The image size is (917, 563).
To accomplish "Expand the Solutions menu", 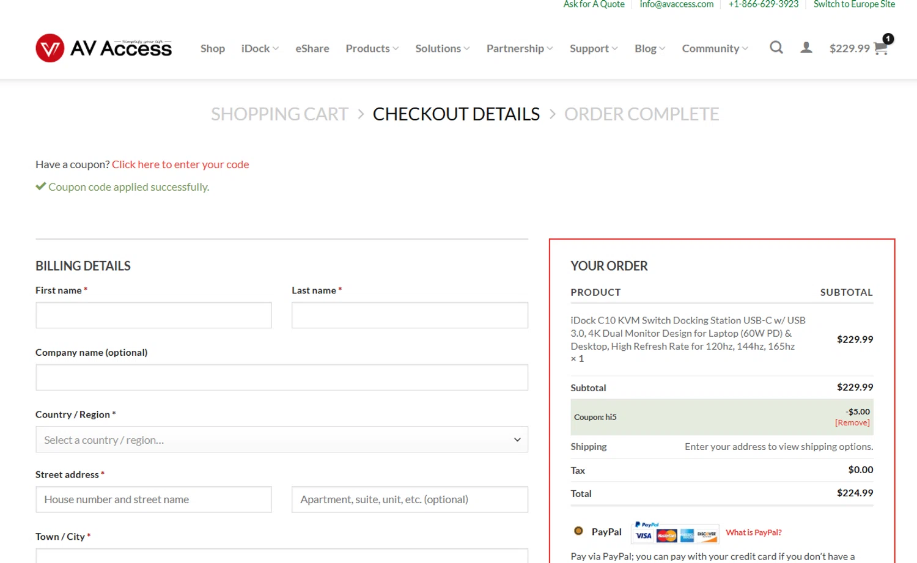I will click(x=443, y=48).
